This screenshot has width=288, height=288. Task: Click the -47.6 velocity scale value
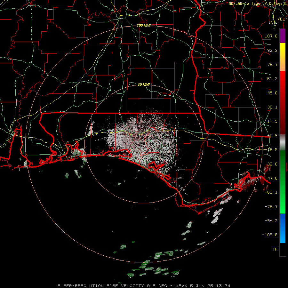[x=271, y=178]
